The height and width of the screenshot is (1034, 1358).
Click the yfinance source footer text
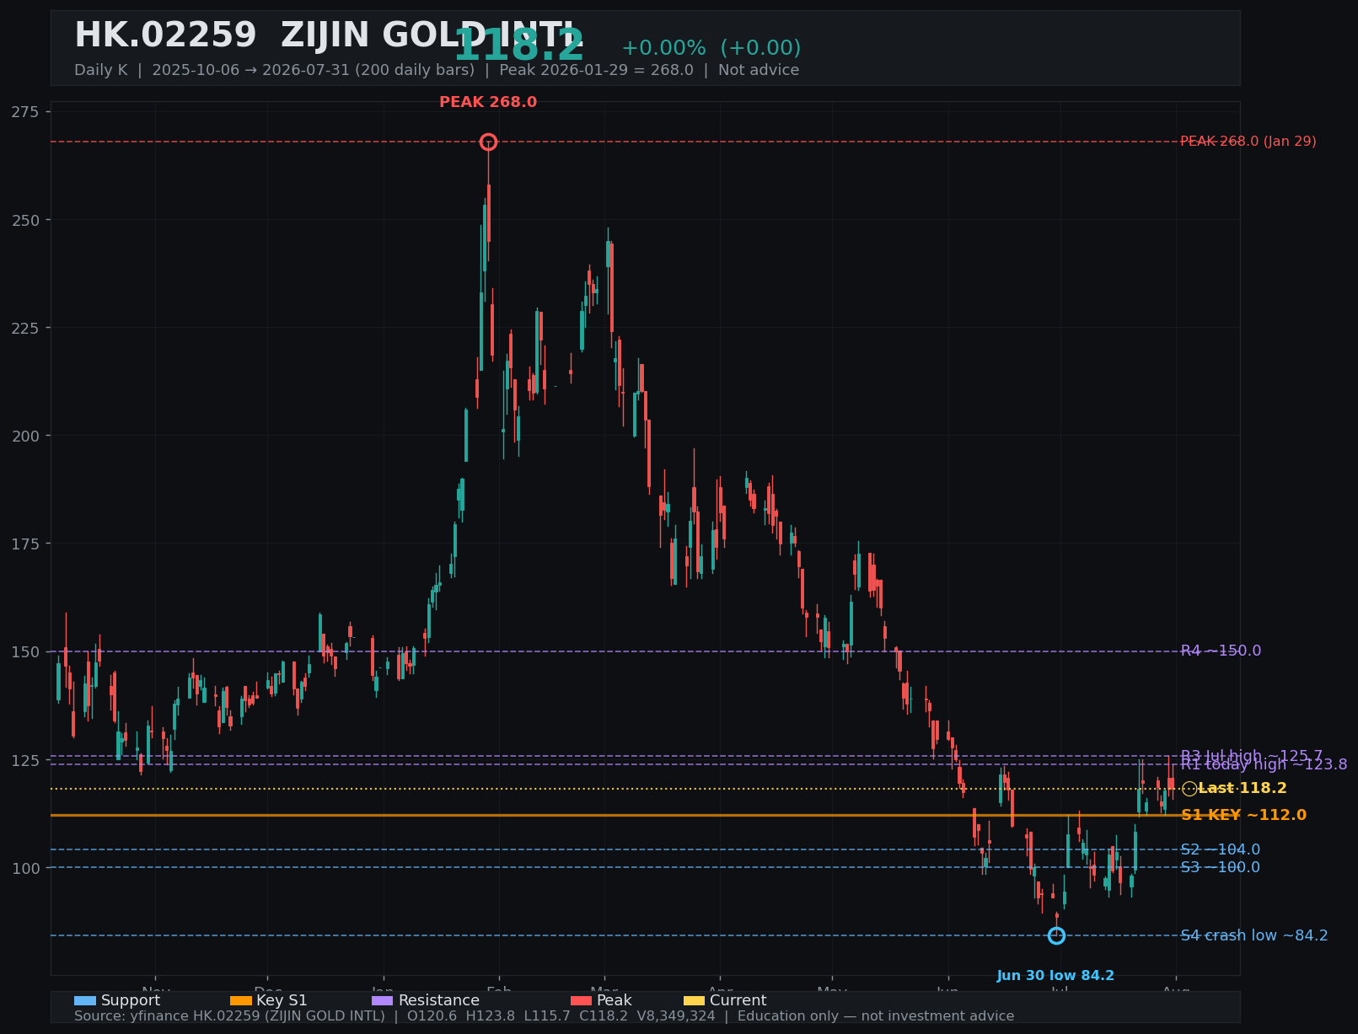(x=545, y=1016)
